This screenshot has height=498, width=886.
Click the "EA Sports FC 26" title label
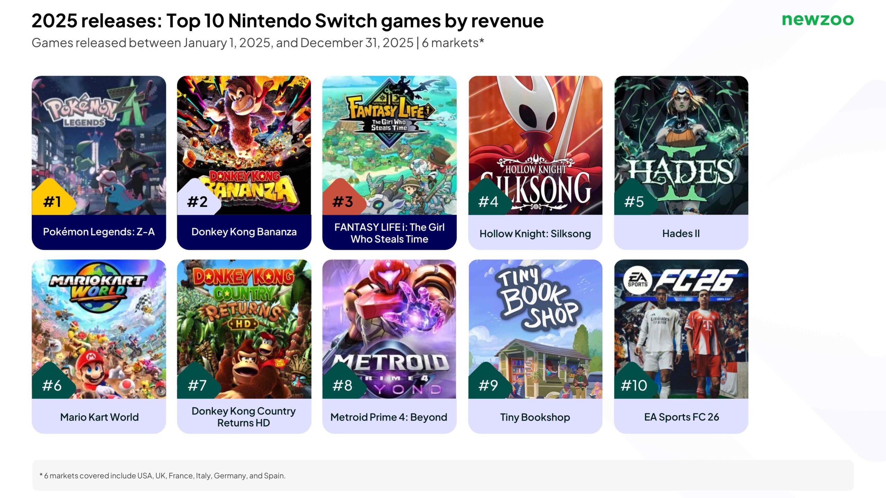681,417
